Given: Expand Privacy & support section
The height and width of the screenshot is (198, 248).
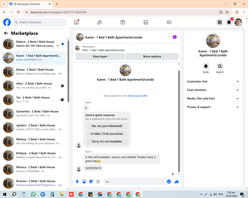Looking at the screenshot, I should click(213, 107).
